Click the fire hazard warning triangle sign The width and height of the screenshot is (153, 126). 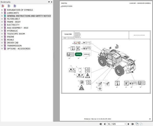pos(82,87)
